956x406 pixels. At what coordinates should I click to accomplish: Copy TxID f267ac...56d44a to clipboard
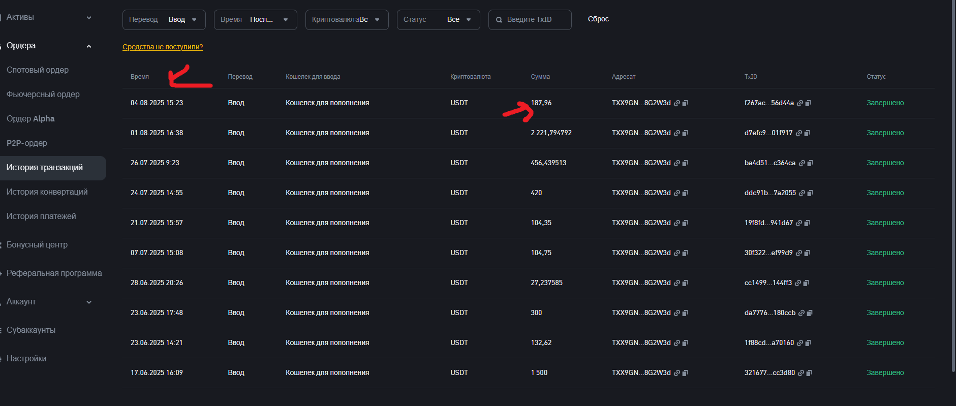coord(808,103)
